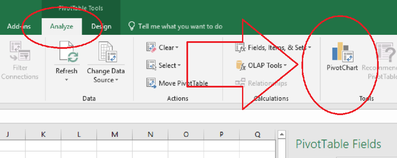The image size is (397, 158).
Task: Click the PivotTable Tools contextual label
Action: [81, 8]
